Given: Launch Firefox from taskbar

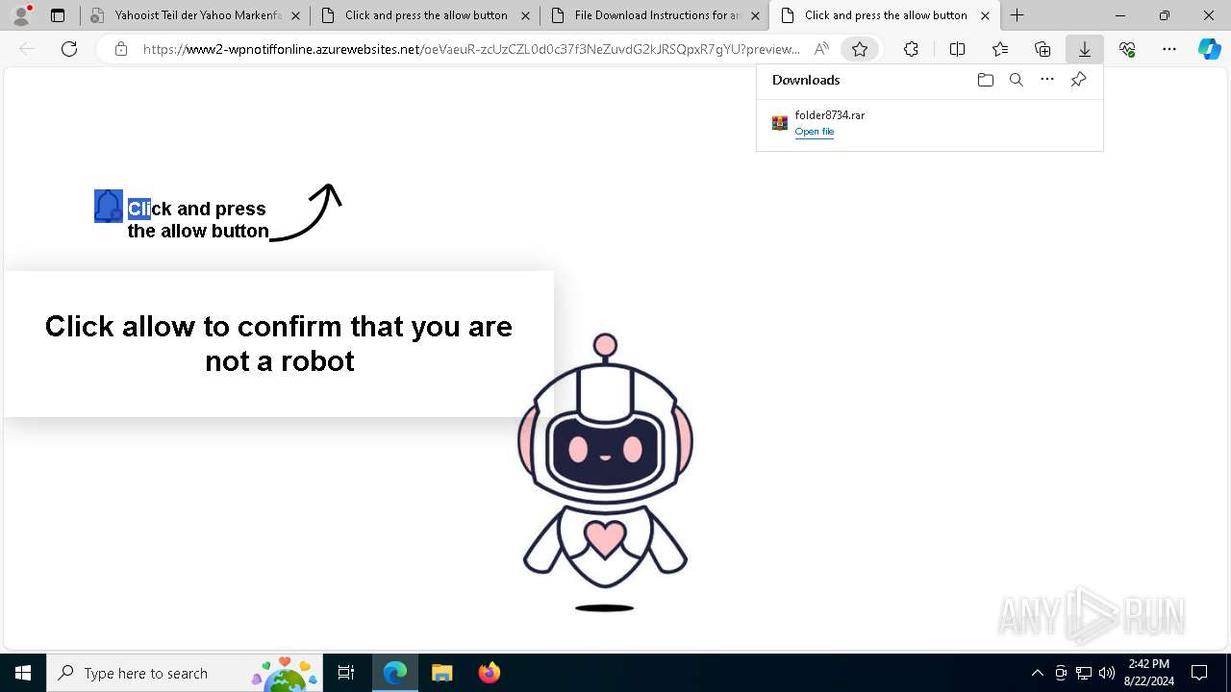Looking at the screenshot, I should [489, 673].
